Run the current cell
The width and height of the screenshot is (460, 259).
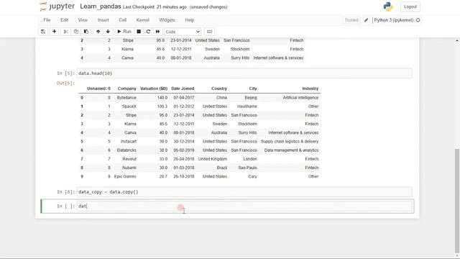coord(124,32)
